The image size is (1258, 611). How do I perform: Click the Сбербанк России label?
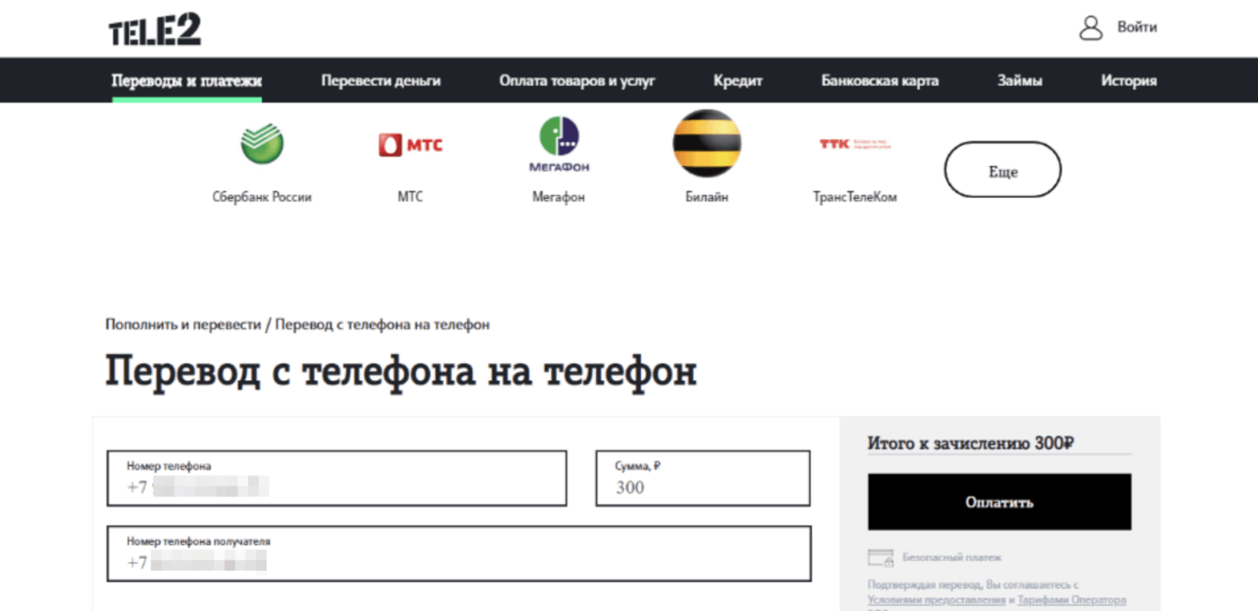point(262,197)
